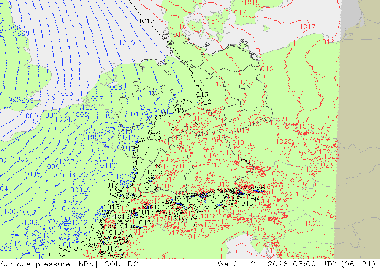Click blue "1012" label on northern German coast
380x278 pixels.
167,62
